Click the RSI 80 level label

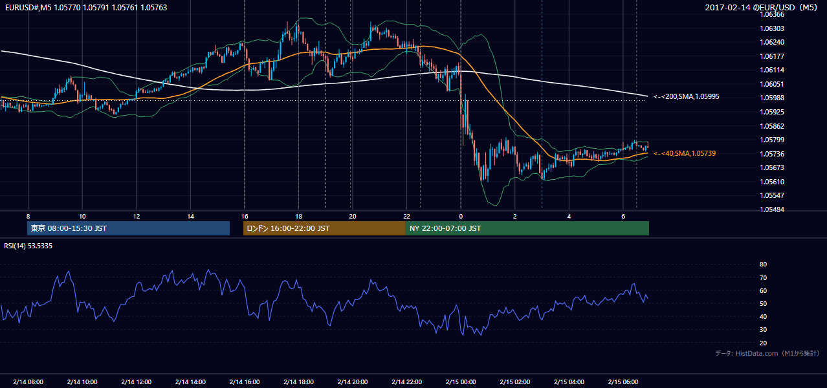pyautogui.click(x=764, y=264)
